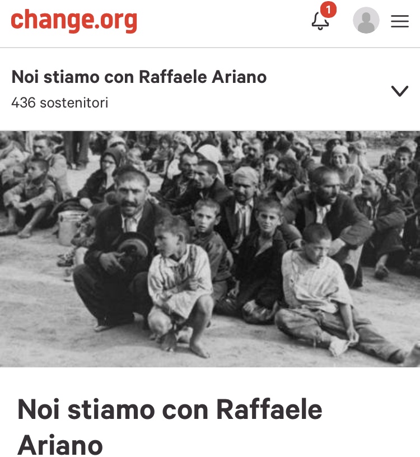Go to homepage via change.org logo
This screenshot has height=457, width=420.
(x=74, y=20)
